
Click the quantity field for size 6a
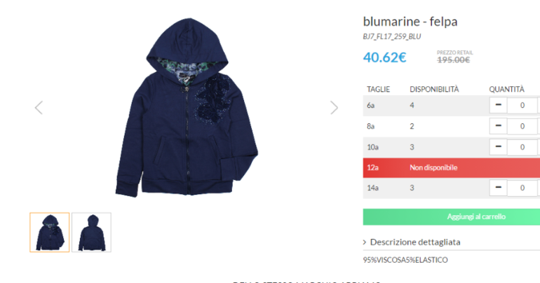pos(522,105)
